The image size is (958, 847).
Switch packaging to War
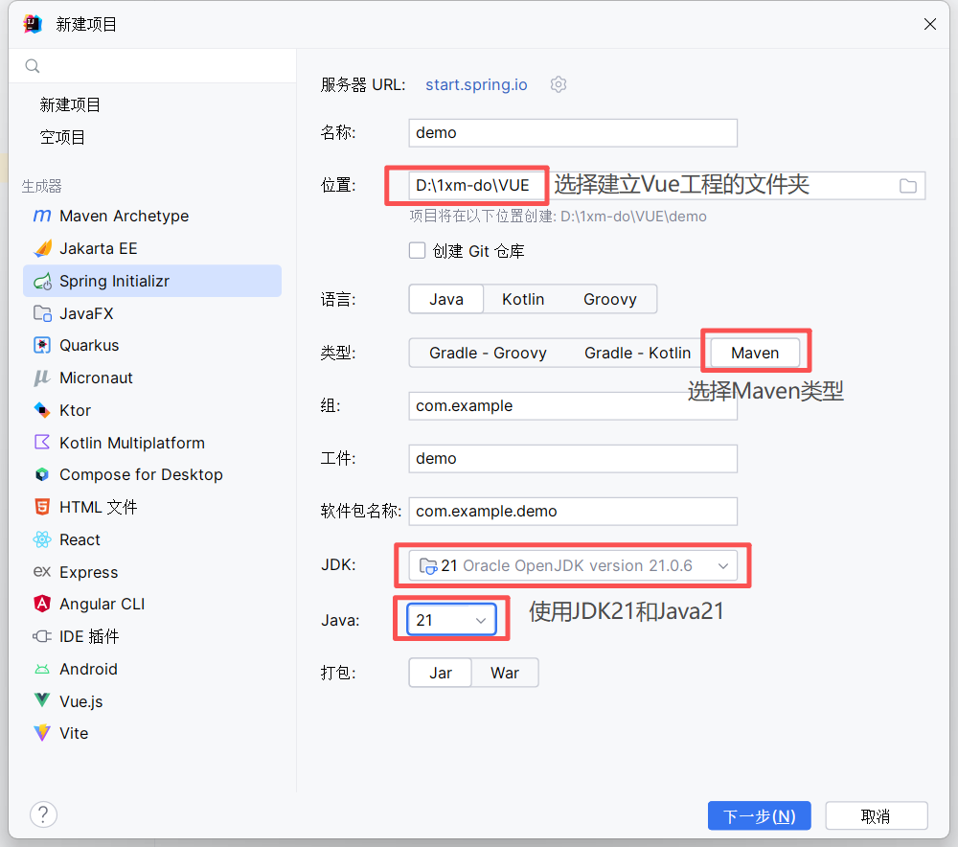505,673
